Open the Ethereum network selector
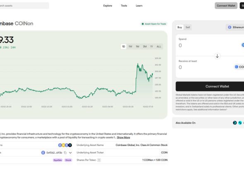 (235, 27)
